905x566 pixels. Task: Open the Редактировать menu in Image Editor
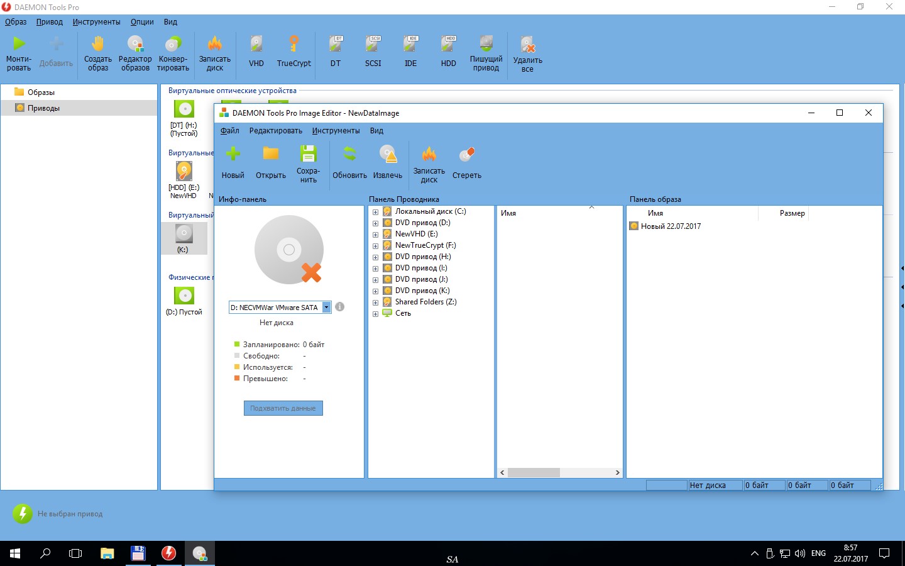(x=276, y=131)
